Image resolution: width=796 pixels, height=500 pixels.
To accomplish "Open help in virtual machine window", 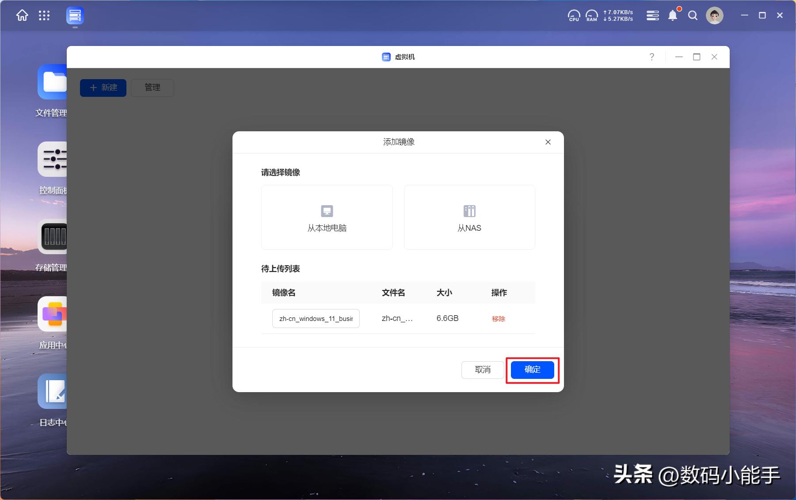I will (x=652, y=57).
